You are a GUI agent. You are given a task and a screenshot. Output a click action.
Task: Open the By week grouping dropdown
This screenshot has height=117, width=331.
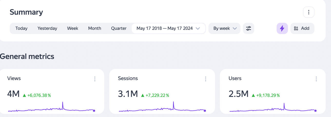[x=225, y=28]
